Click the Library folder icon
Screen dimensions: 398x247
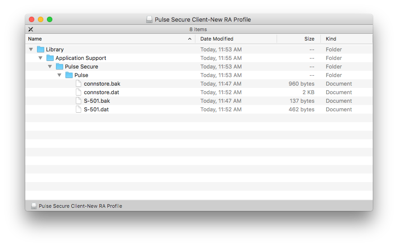pos(41,49)
